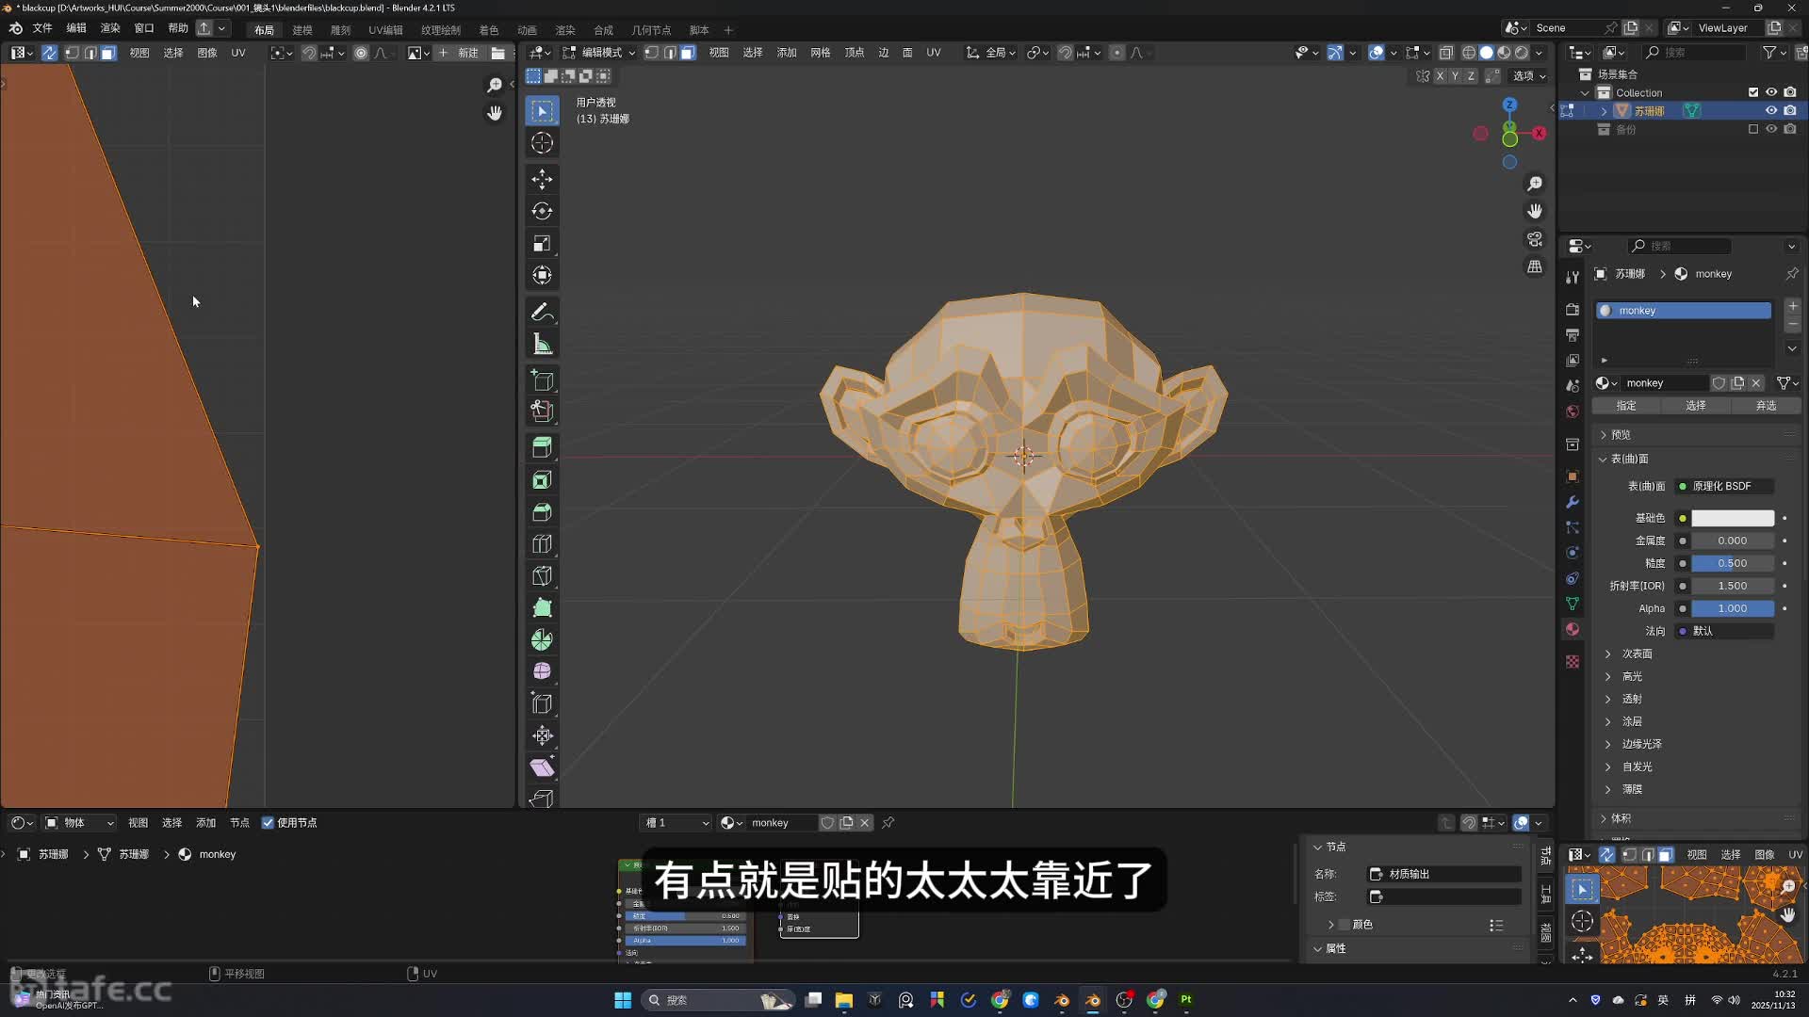Click the 指定 material assign button

click(x=1625, y=405)
